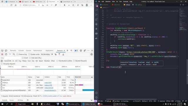This screenshot has width=188, height=106.
Task: Select inspect element tool in DevTools
Action: coord(2,51)
